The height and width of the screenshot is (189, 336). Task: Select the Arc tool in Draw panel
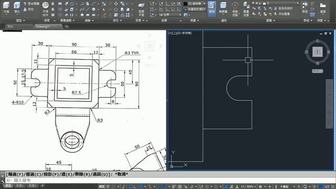tap(93, 4)
